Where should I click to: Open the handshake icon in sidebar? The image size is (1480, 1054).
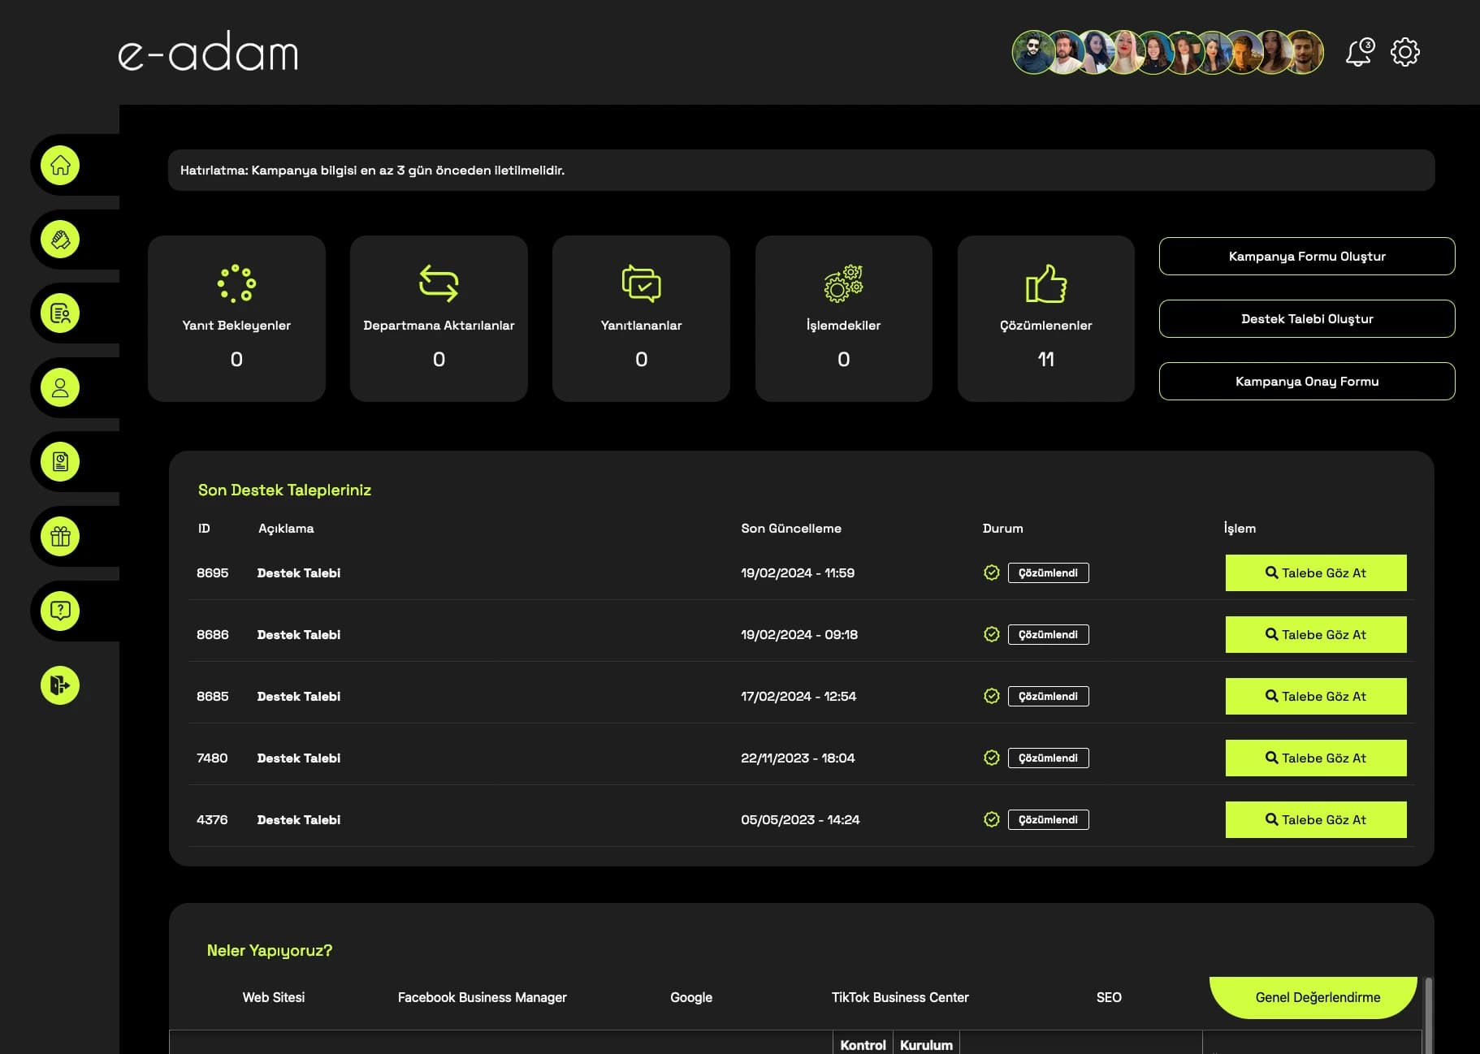tap(60, 240)
